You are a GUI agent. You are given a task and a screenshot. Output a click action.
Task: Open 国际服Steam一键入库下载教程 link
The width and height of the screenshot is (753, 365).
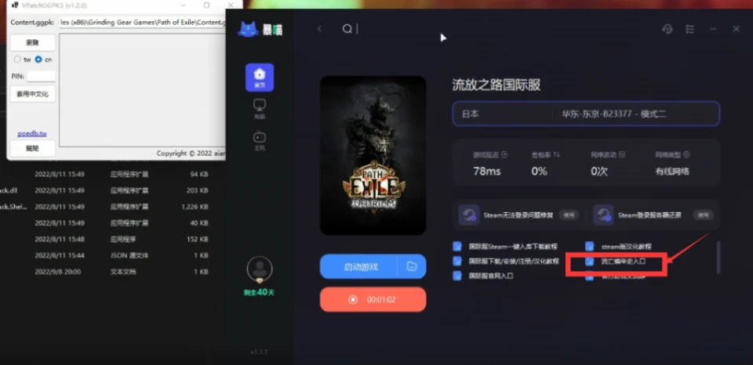click(513, 247)
